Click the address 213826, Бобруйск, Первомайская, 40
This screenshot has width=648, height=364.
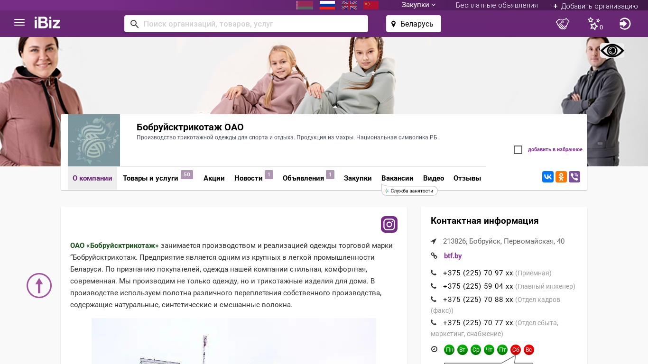point(504,241)
